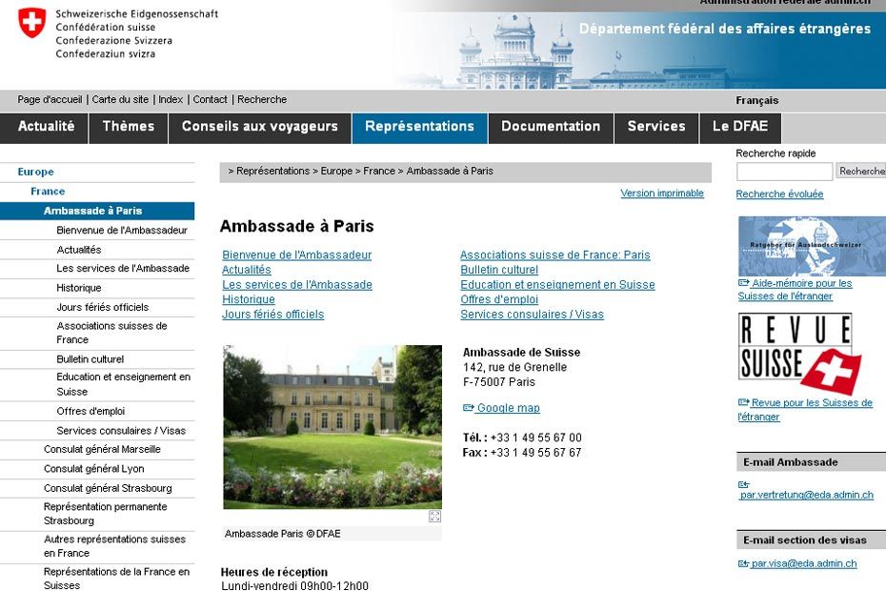This screenshot has height=591, width=886.
Task: Open Consulat général Lyon sidebar entry
Action: coord(94,469)
